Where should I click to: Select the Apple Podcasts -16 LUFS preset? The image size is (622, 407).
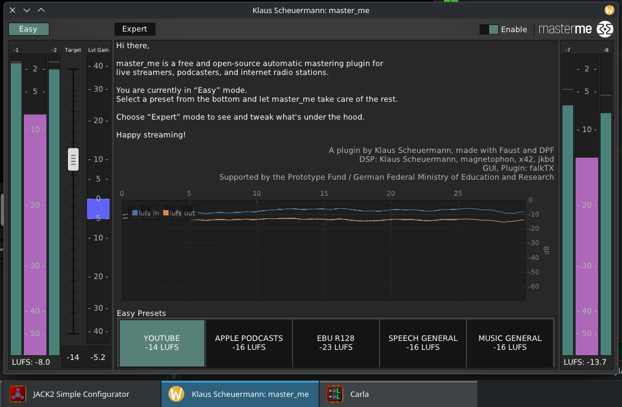pos(248,343)
